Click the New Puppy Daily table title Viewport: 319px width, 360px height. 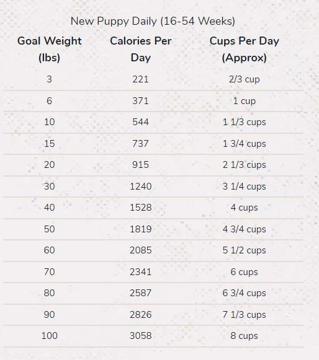tap(153, 21)
